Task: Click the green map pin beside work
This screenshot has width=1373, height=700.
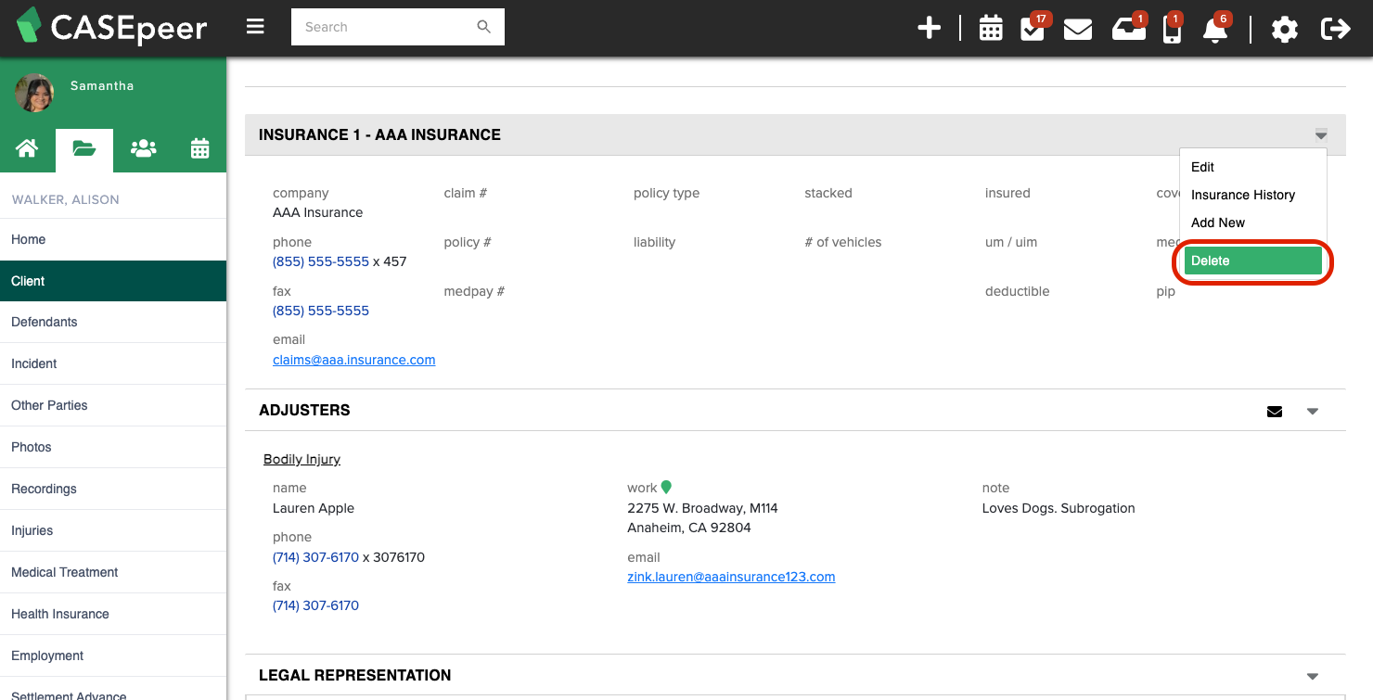Action: [666, 488]
